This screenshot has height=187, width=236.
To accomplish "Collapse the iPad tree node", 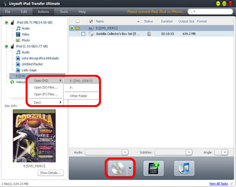I will pos(7,22).
